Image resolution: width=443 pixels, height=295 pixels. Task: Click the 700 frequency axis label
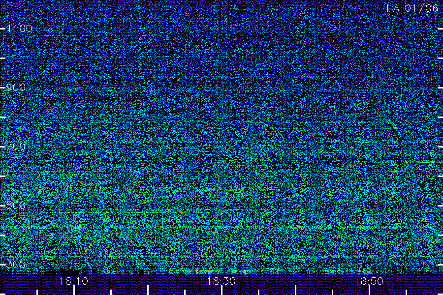click(x=16, y=147)
